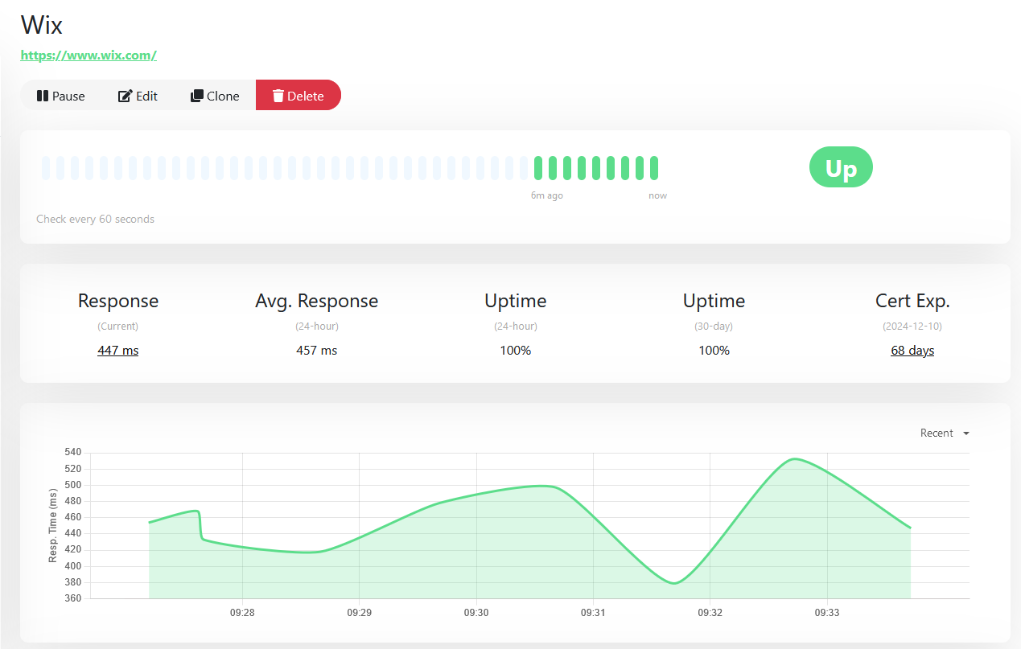Click the response time peak near 09:33
The image size is (1021, 649).
[x=793, y=458]
